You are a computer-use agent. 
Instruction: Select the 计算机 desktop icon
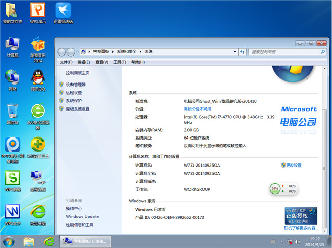pos(12,47)
